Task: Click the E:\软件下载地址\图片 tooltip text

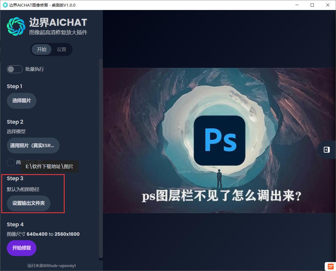Action: click(x=49, y=167)
